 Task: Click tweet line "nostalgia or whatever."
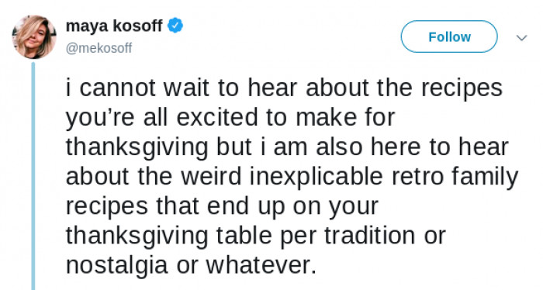[191, 265]
